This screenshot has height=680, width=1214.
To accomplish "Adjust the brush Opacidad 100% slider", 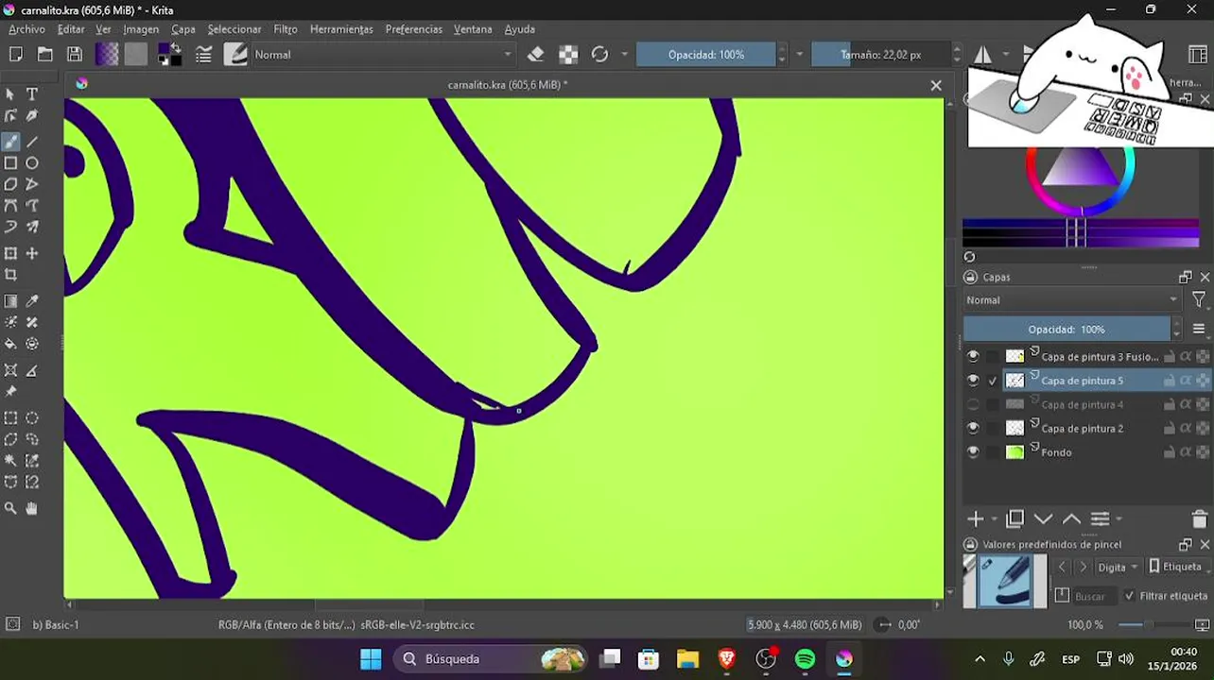I will coord(706,55).
